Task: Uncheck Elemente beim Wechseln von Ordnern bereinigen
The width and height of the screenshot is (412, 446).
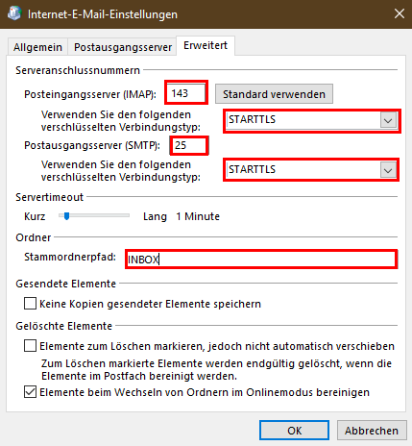Action: pyautogui.click(x=30, y=392)
